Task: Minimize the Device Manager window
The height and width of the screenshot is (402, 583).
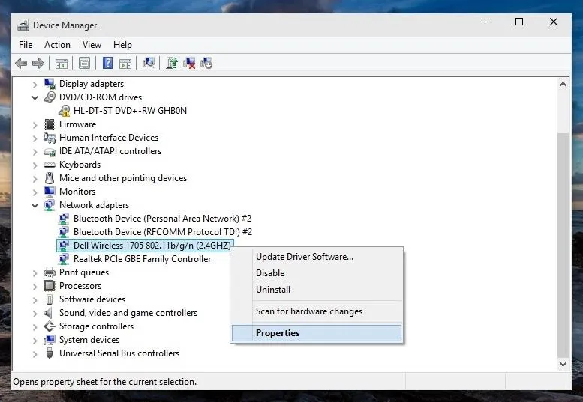Action: [x=485, y=22]
